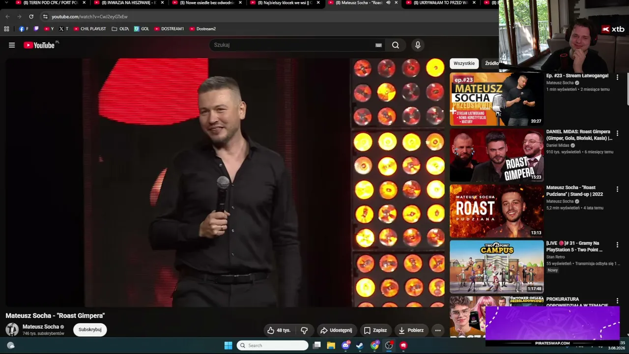Click the Udostępnij share button
The width and height of the screenshot is (629, 354).
coord(336,330)
